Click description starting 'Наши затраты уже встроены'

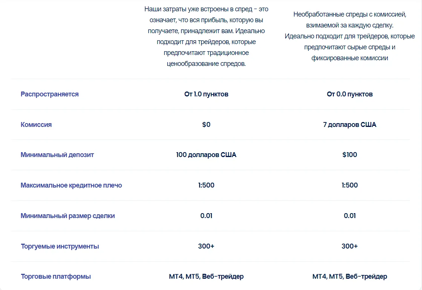[x=206, y=36]
